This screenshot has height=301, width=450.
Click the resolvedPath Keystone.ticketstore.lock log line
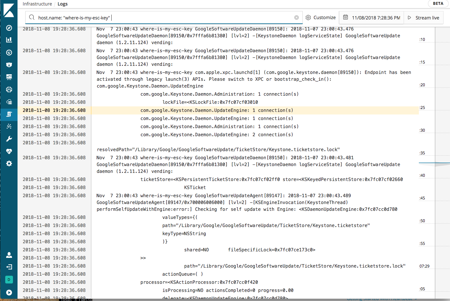click(218, 150)
